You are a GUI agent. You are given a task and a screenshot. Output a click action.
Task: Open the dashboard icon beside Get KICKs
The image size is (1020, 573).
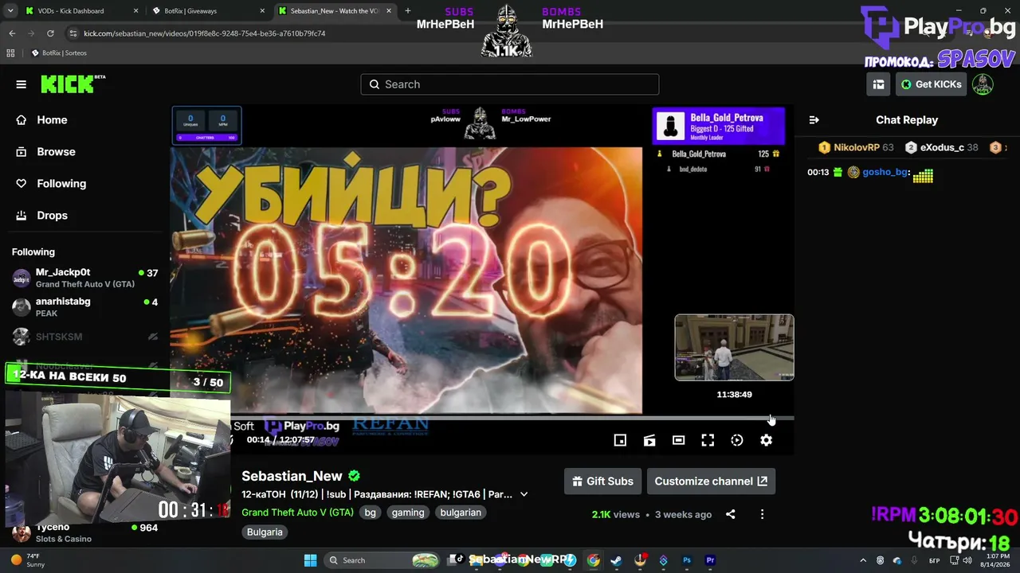tap(878, 84)
